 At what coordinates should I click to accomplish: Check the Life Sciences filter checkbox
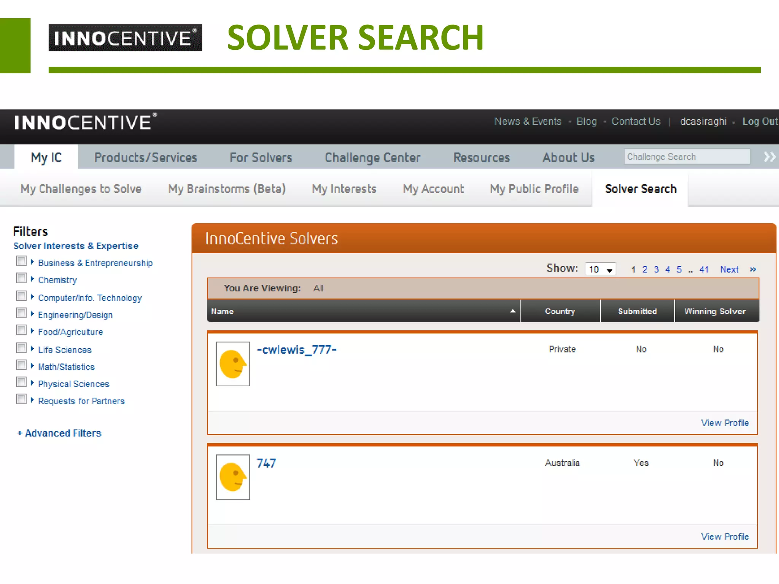21,348
